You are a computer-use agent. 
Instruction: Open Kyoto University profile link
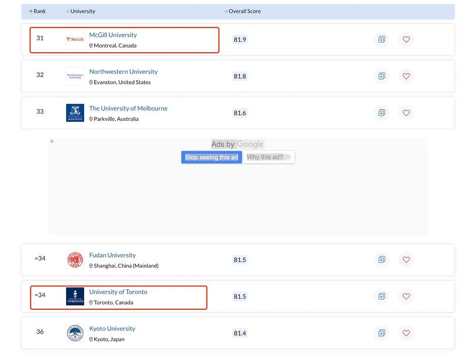click(x=112, y=329)
